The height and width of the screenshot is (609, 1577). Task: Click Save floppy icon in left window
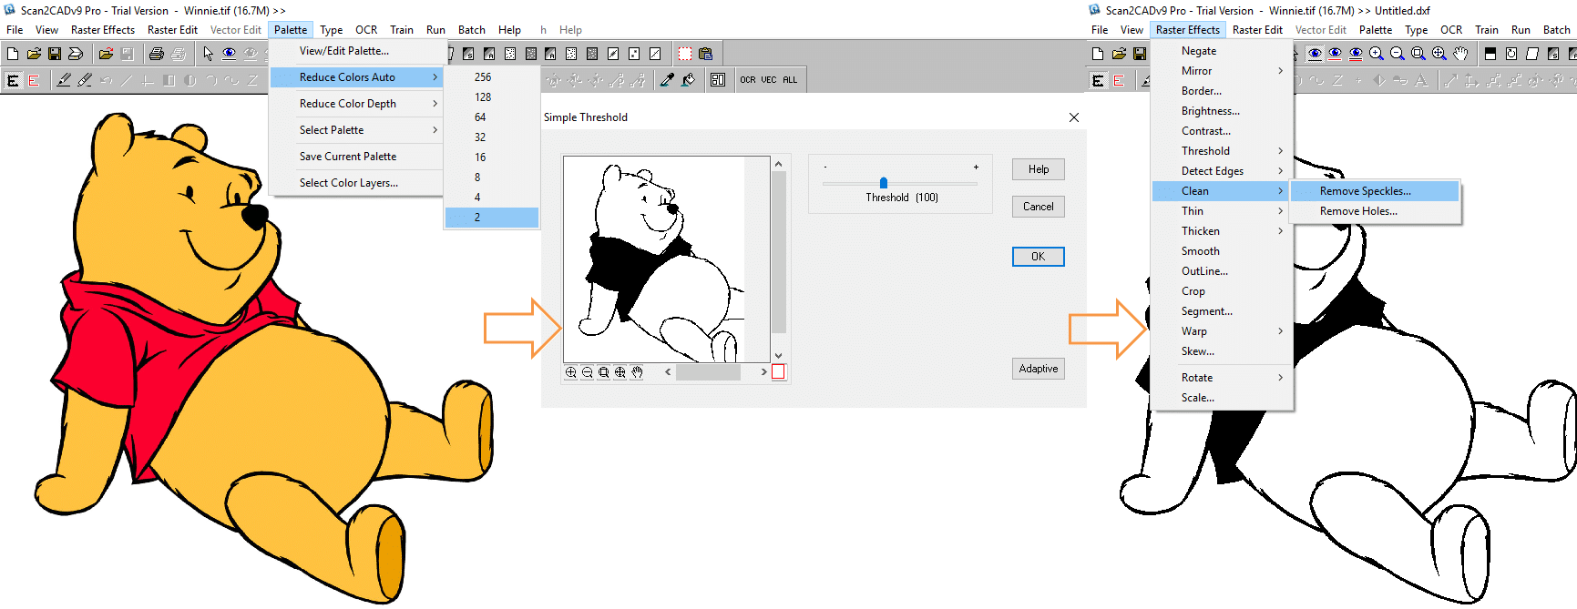click(x=55, y=54)
